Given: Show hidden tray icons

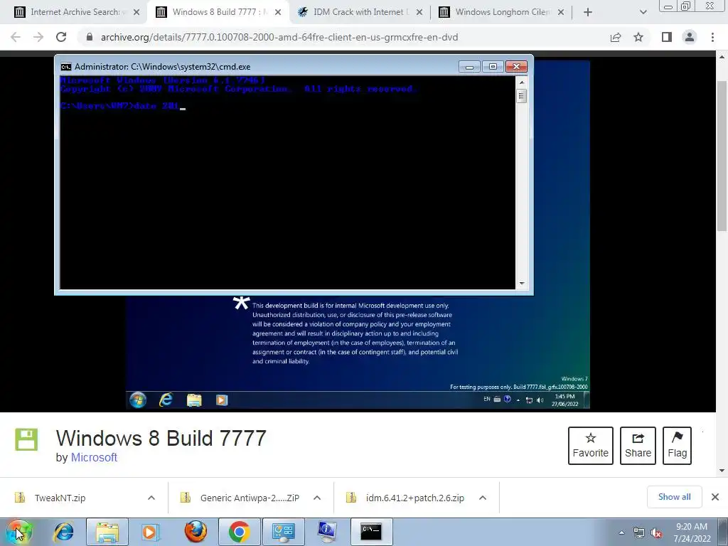Looking at the screenshot, I should coord(621,532).
